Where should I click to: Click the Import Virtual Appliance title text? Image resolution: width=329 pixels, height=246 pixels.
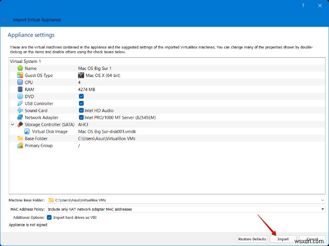tap(37, 20)
